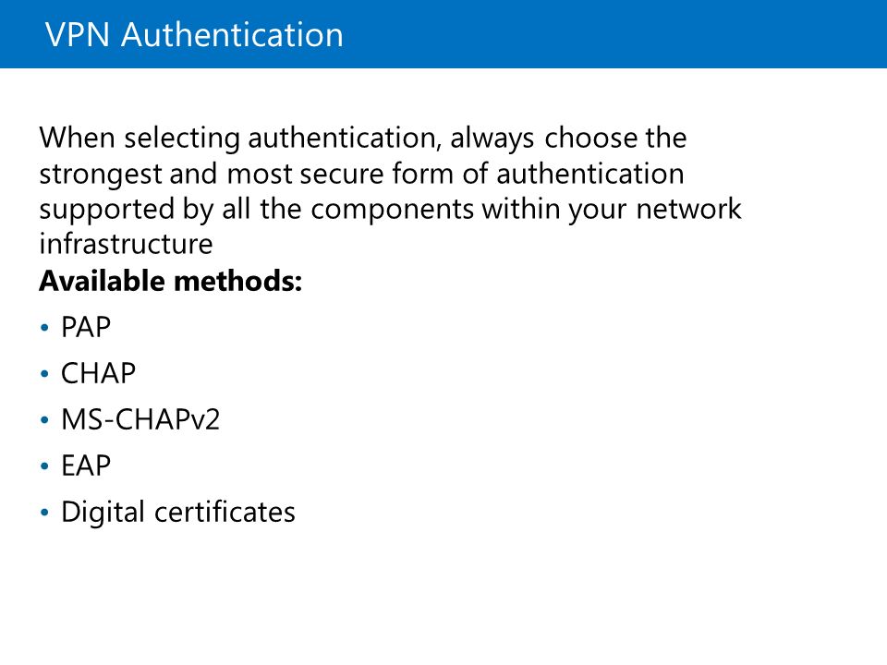Click the word network in the paragraph
This screenshot has height=665, width=887.
[688, 209]
